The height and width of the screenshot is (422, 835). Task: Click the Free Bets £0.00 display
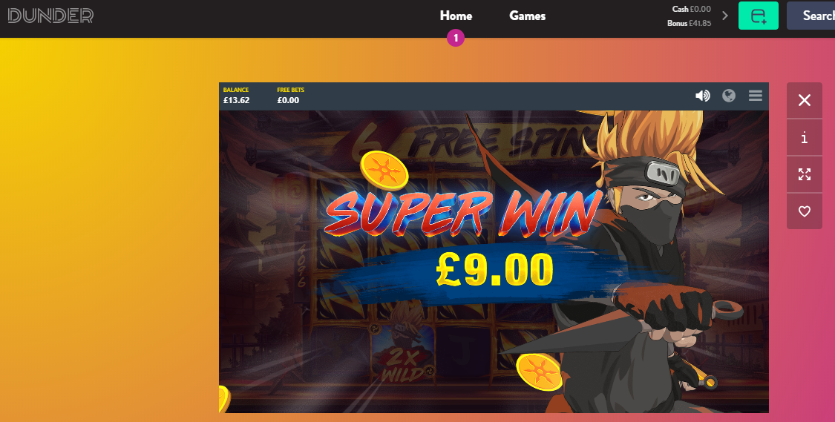(290, 95)
